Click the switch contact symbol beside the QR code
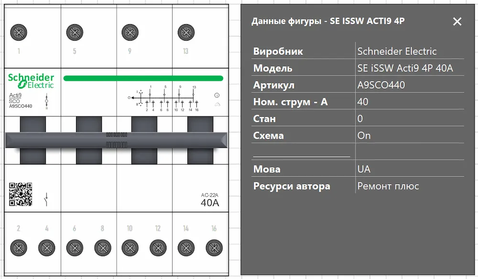 coord(46,199)
